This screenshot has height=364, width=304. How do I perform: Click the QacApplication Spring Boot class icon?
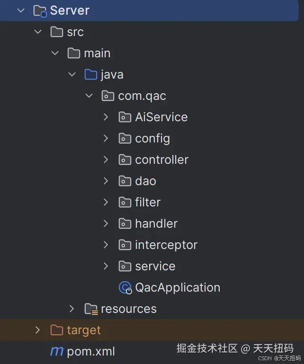tap(125, 288)
